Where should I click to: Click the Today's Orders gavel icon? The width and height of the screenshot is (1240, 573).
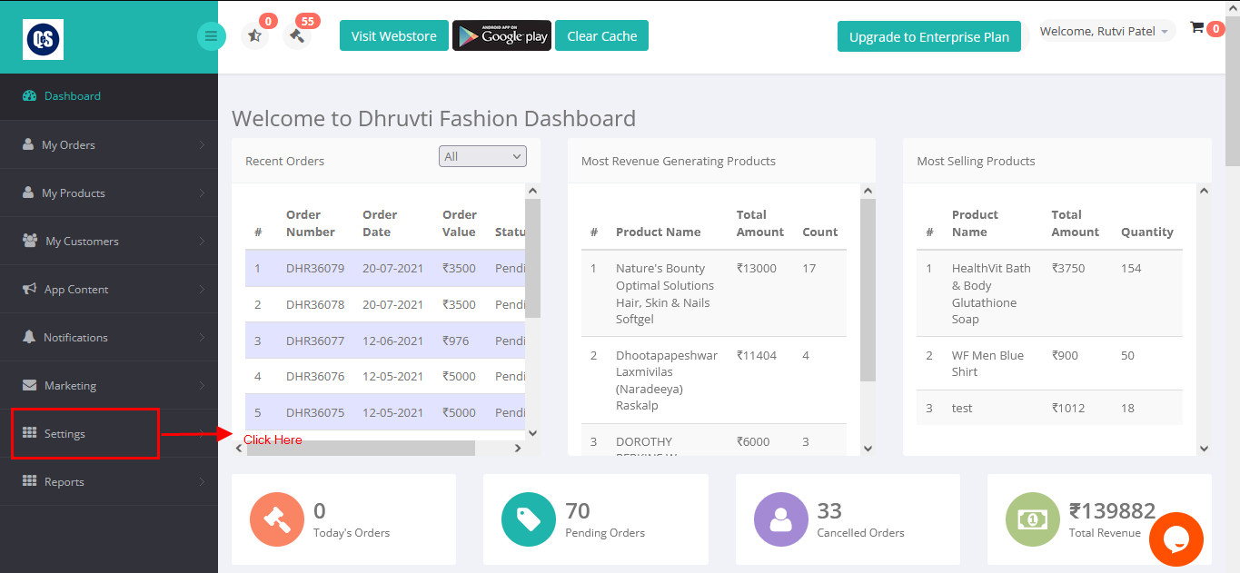tap(277, 519)
